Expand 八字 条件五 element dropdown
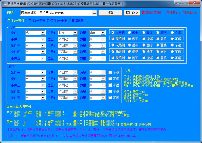202x143 pixels. 43,58
